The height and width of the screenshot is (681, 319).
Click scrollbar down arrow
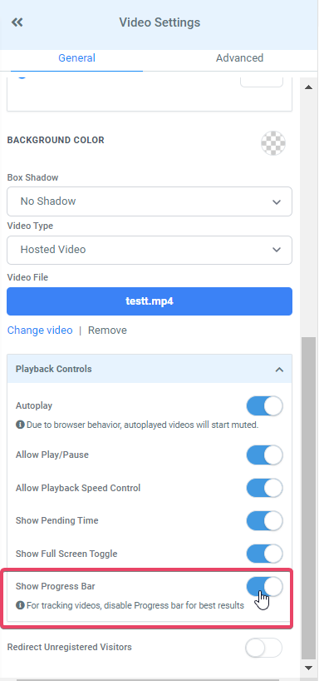coord(308,668)
